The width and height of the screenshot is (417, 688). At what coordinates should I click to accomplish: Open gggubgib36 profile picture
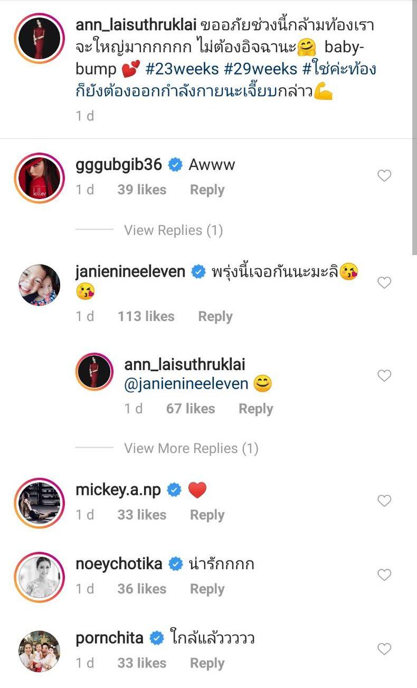[x=40, y=178]
